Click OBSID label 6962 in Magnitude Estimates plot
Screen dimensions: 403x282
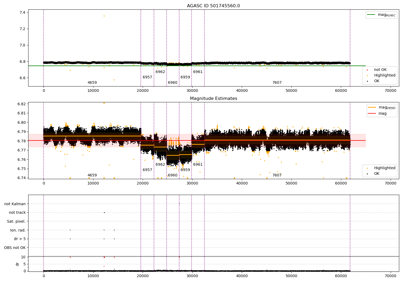point(160,165)
